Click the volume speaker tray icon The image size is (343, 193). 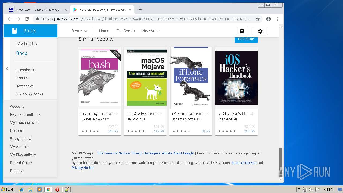311,190
